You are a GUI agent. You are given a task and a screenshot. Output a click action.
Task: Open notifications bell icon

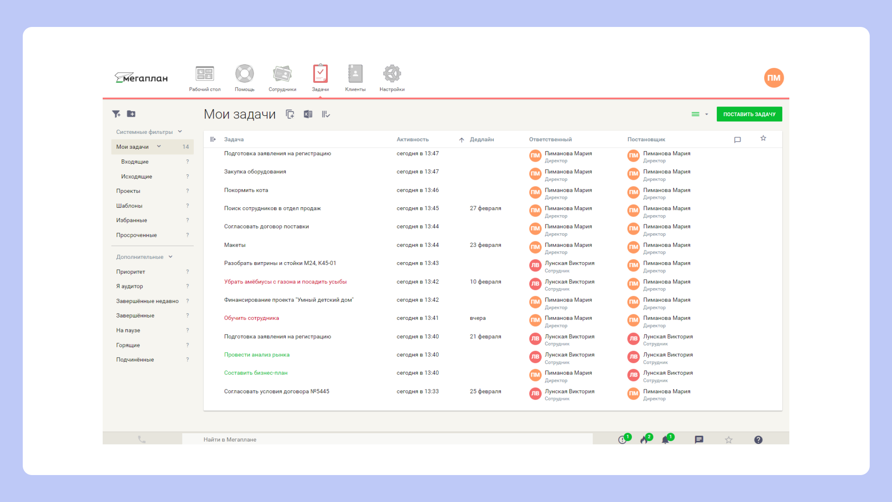pyautogui.click(x=665, y=440)
